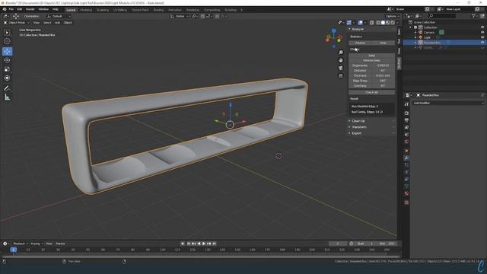The width and height of the screenshot is (487, 274).
Task: Toggle show gizmos button in viewport header
Action: (x=349, y=23)
